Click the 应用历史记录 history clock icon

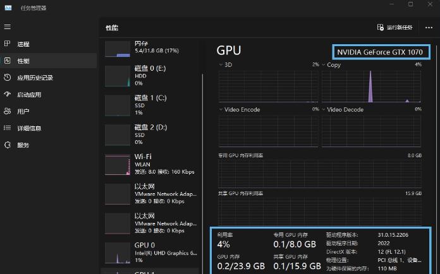(x=8, y=77)
